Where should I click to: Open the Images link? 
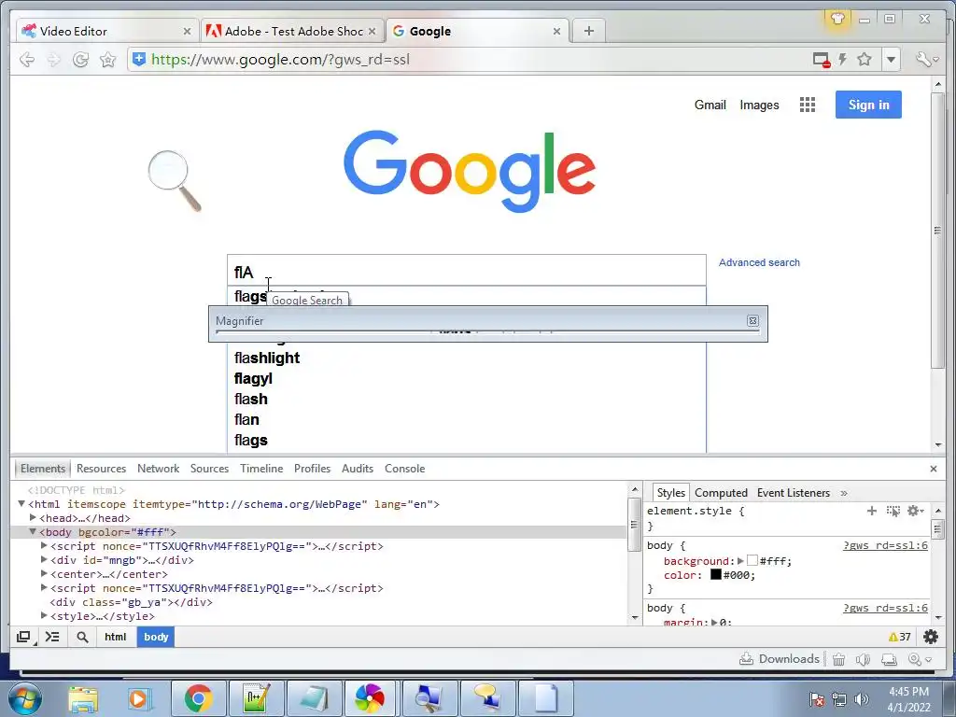759,105
